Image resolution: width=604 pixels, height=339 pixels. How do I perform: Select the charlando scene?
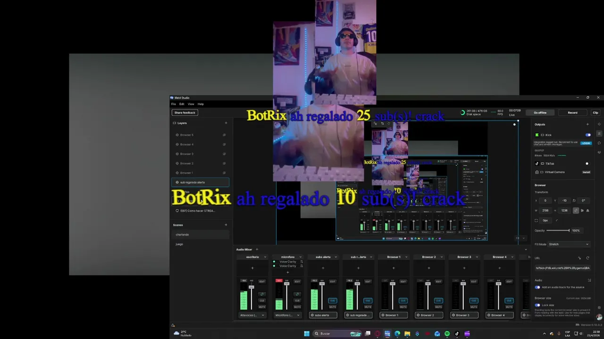point(201,234)
